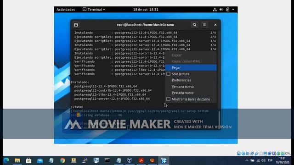Open Adobe Acrobat from the taskbar
The height and width of the screenshot is (165, 294).
coord(141,160)
